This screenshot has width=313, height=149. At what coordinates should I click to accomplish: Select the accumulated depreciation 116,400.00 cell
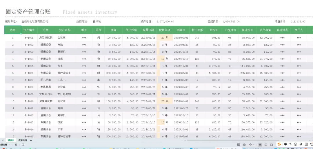(248, 129)
